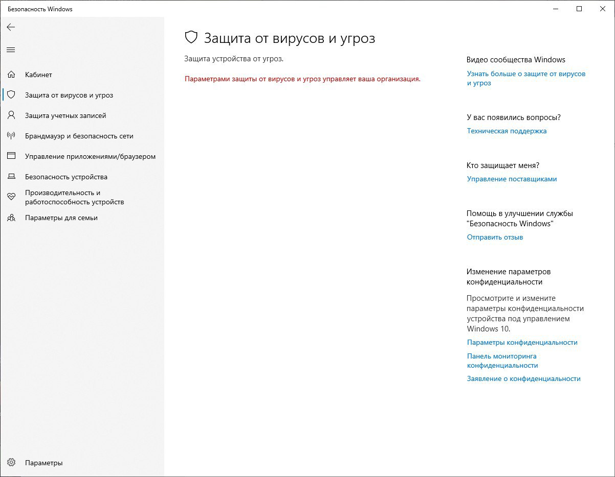Open Параметры конфиденциальности link
The width and height of the screenshot is (615, 477).
[522, 342]
